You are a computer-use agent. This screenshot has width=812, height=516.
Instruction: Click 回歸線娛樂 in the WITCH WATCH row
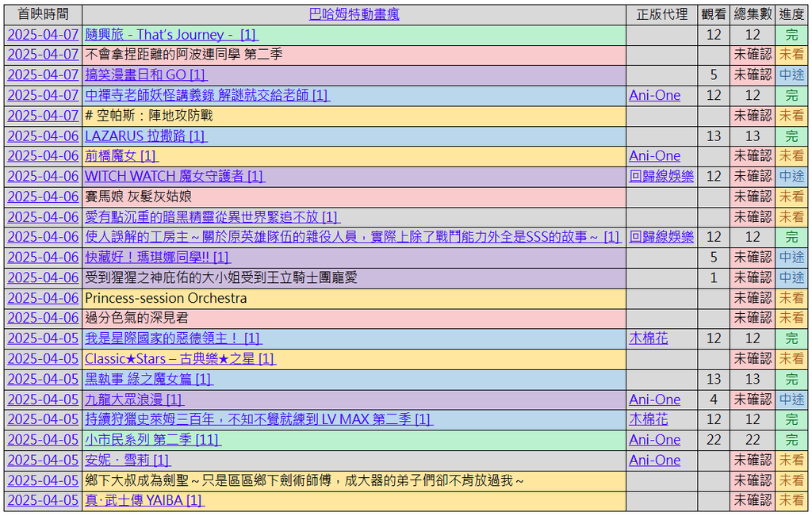click(661, 176)
